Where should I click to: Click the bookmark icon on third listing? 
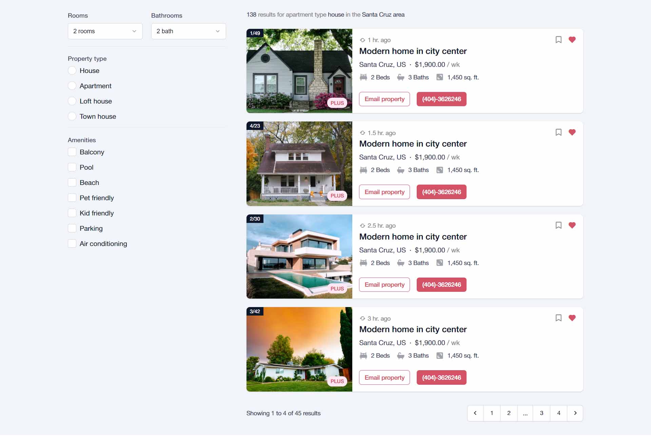click(x=559, y=225)
